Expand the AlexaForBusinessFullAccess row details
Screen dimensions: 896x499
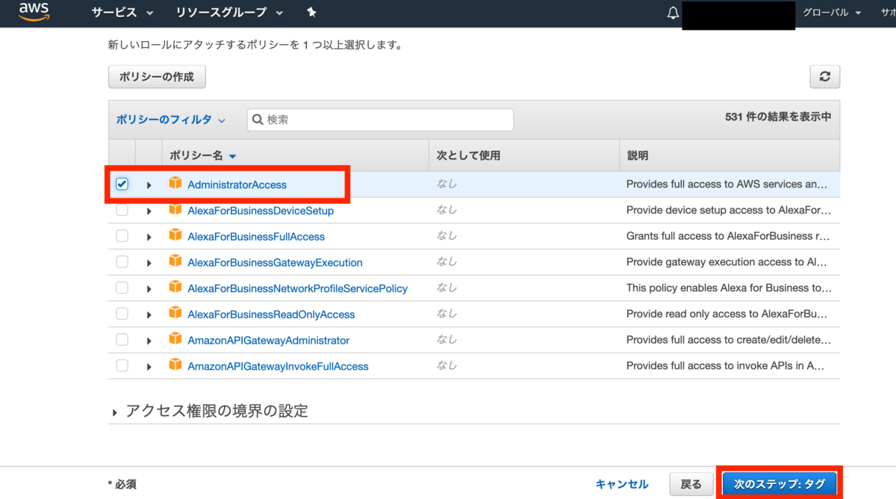click(x=149, y=237)
